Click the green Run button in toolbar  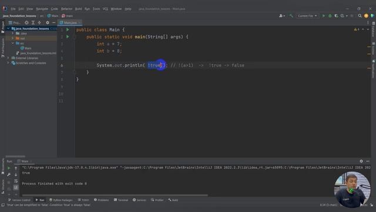click(x=324, y=16)
